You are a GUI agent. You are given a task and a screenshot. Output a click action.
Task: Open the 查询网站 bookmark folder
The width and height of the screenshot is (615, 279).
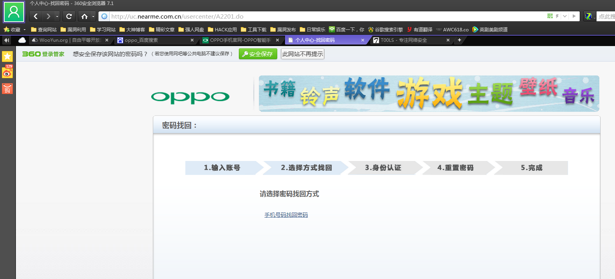[x=44, y=29]
